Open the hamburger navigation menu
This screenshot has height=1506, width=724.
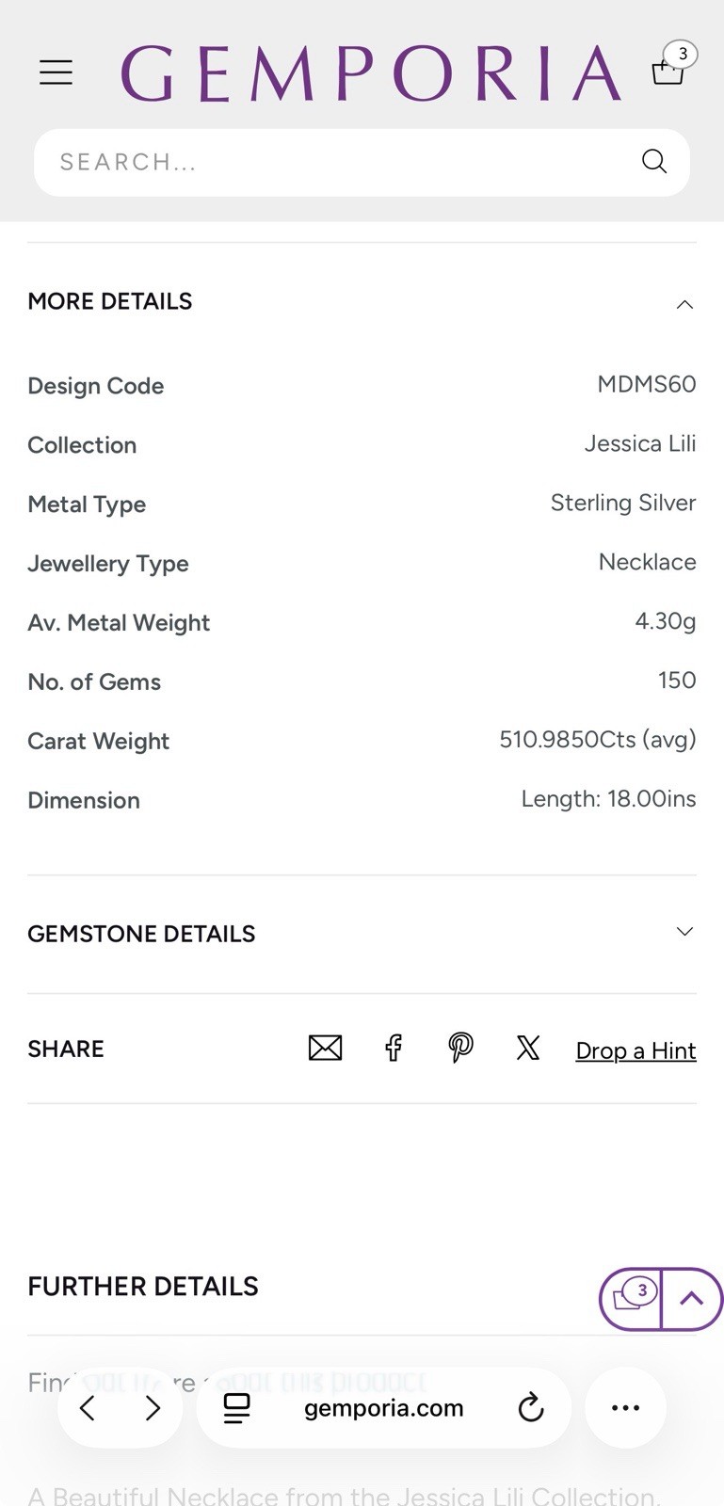[56, 72]
